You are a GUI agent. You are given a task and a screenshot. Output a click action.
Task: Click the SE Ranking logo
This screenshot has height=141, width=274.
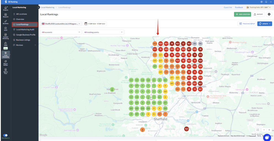tap(11, 2)
